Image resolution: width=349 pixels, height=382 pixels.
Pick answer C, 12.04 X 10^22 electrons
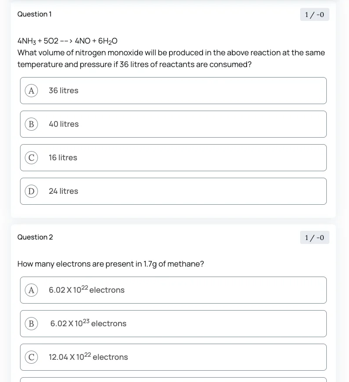pos(173,357)
